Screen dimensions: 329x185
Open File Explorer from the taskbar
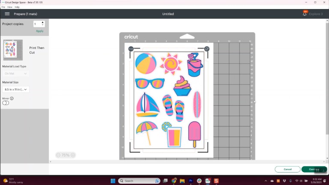click(182, 181)
